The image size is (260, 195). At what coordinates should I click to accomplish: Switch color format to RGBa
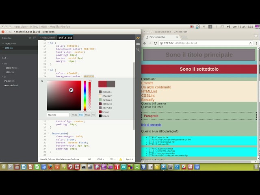(x=74, y=115)
